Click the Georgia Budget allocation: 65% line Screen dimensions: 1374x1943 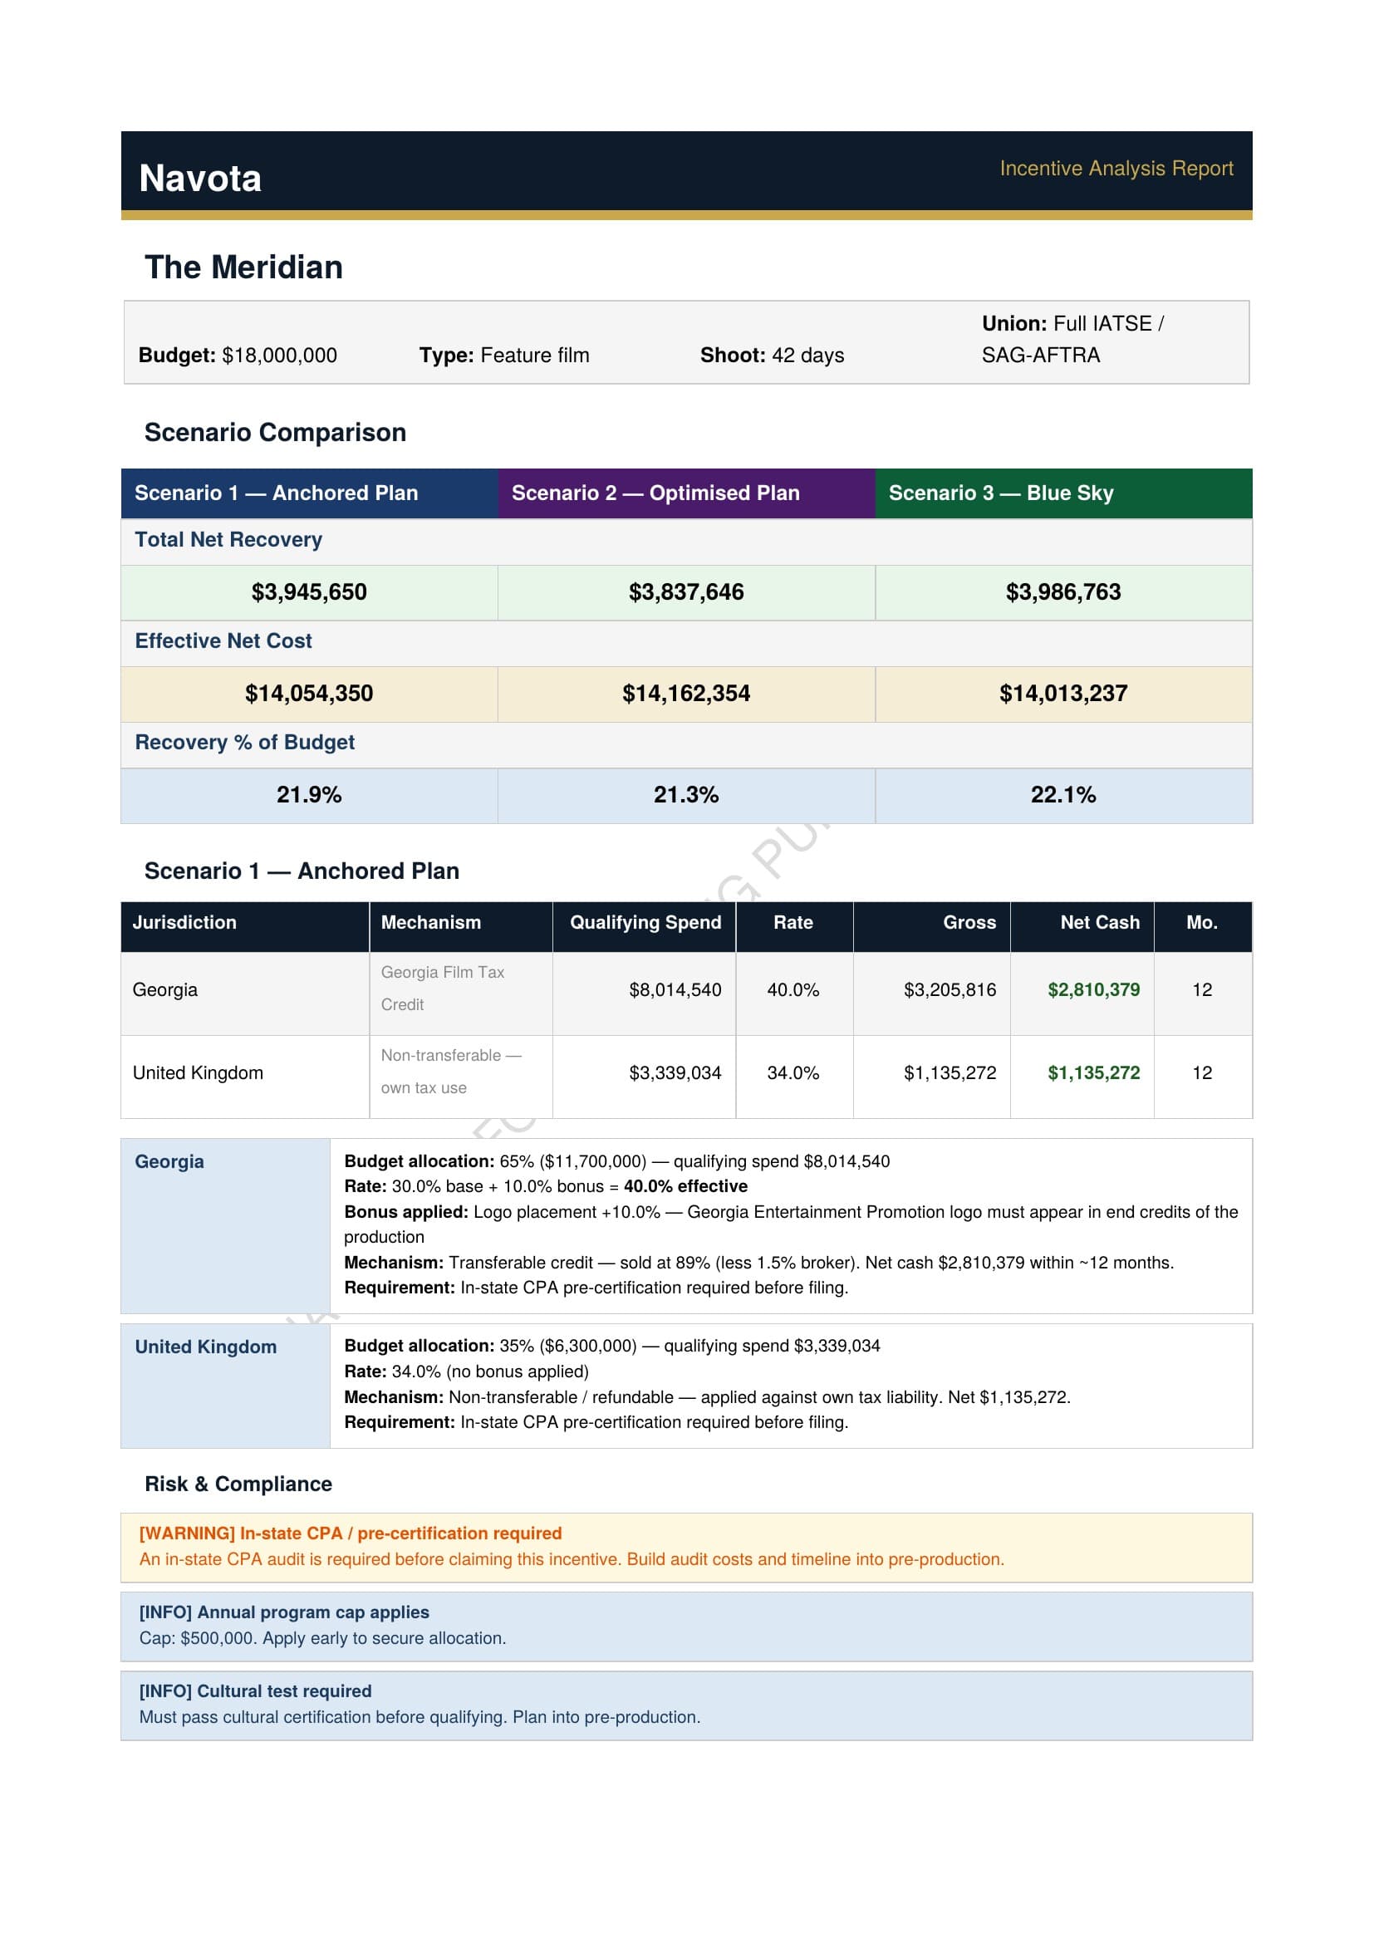point(616,1162)
